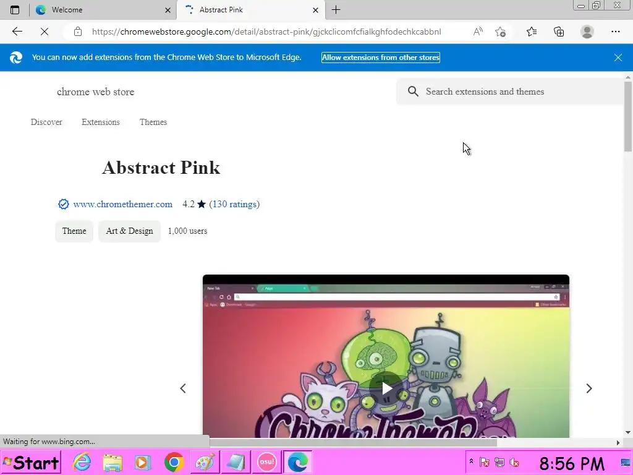Show the previous preview slide
633x475 pixels.
(183, 388)
